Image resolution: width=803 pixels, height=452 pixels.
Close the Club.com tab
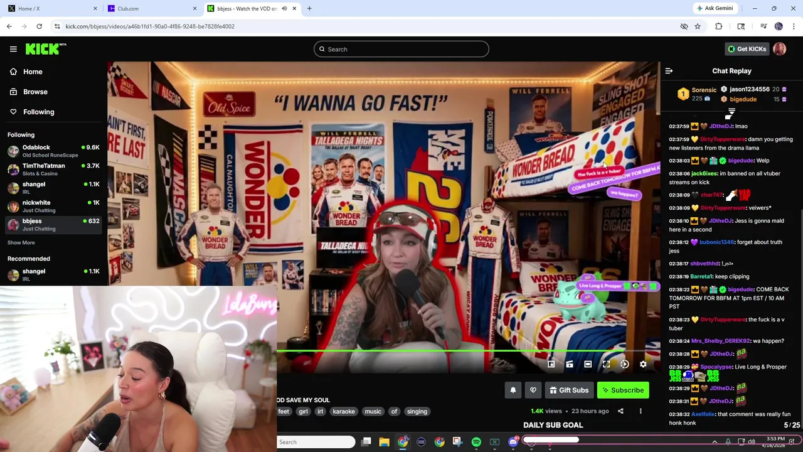coord(194,8)
